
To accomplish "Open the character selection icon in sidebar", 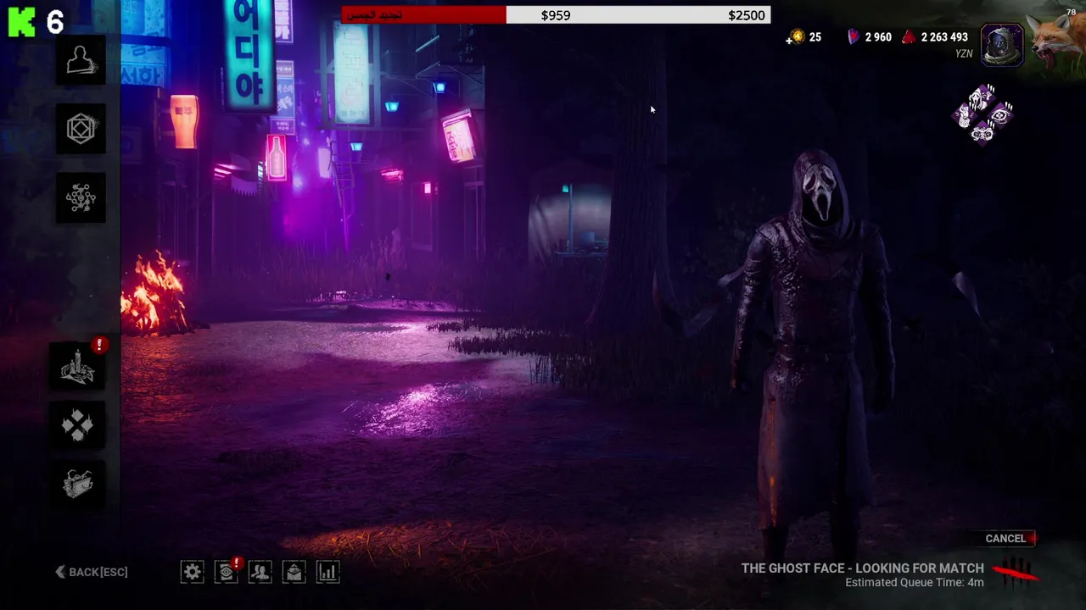I will (81, 60).
